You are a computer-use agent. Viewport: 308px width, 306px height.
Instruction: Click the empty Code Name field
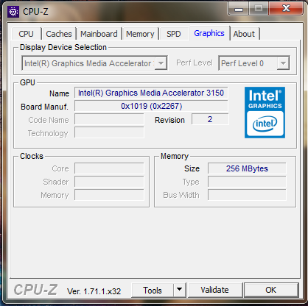click(x=109, y=119)
